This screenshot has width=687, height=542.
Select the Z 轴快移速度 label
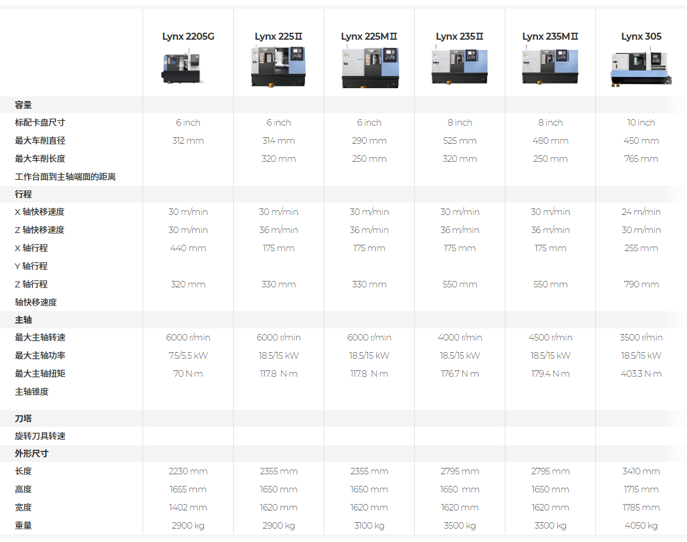coord(40,230)
